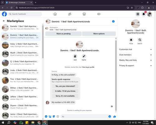Choose a sticker in the composer
This screenshot has height=125, width=156.
pos(54,117)
